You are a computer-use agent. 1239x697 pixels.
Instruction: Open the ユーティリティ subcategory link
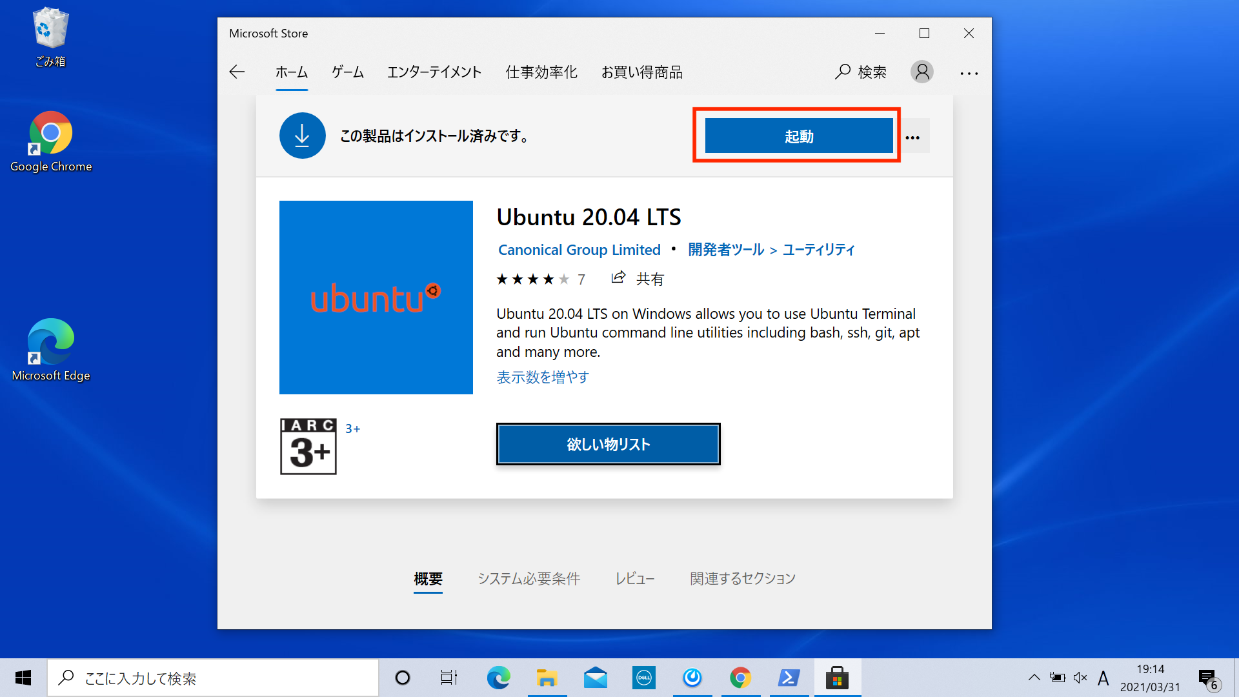819,250
